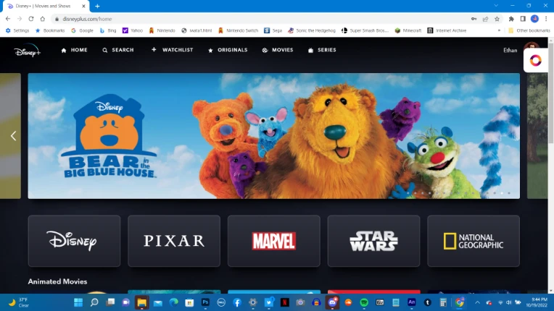The width and height of the screenshot is (554, 311).
Task: Open the Settings bookmark
Action: pyautogui.click(x=17, y=30)
